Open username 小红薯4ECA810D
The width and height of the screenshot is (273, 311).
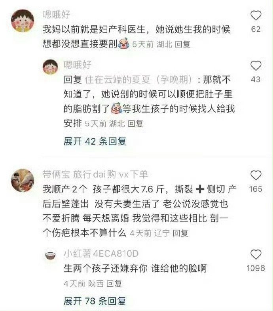point(101,254)
